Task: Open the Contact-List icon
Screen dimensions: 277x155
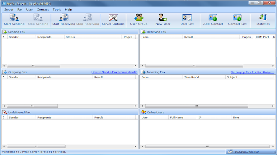Action: [x=237, y=18]
